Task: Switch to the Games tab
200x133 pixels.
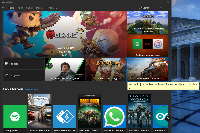Action: [29, 8]
